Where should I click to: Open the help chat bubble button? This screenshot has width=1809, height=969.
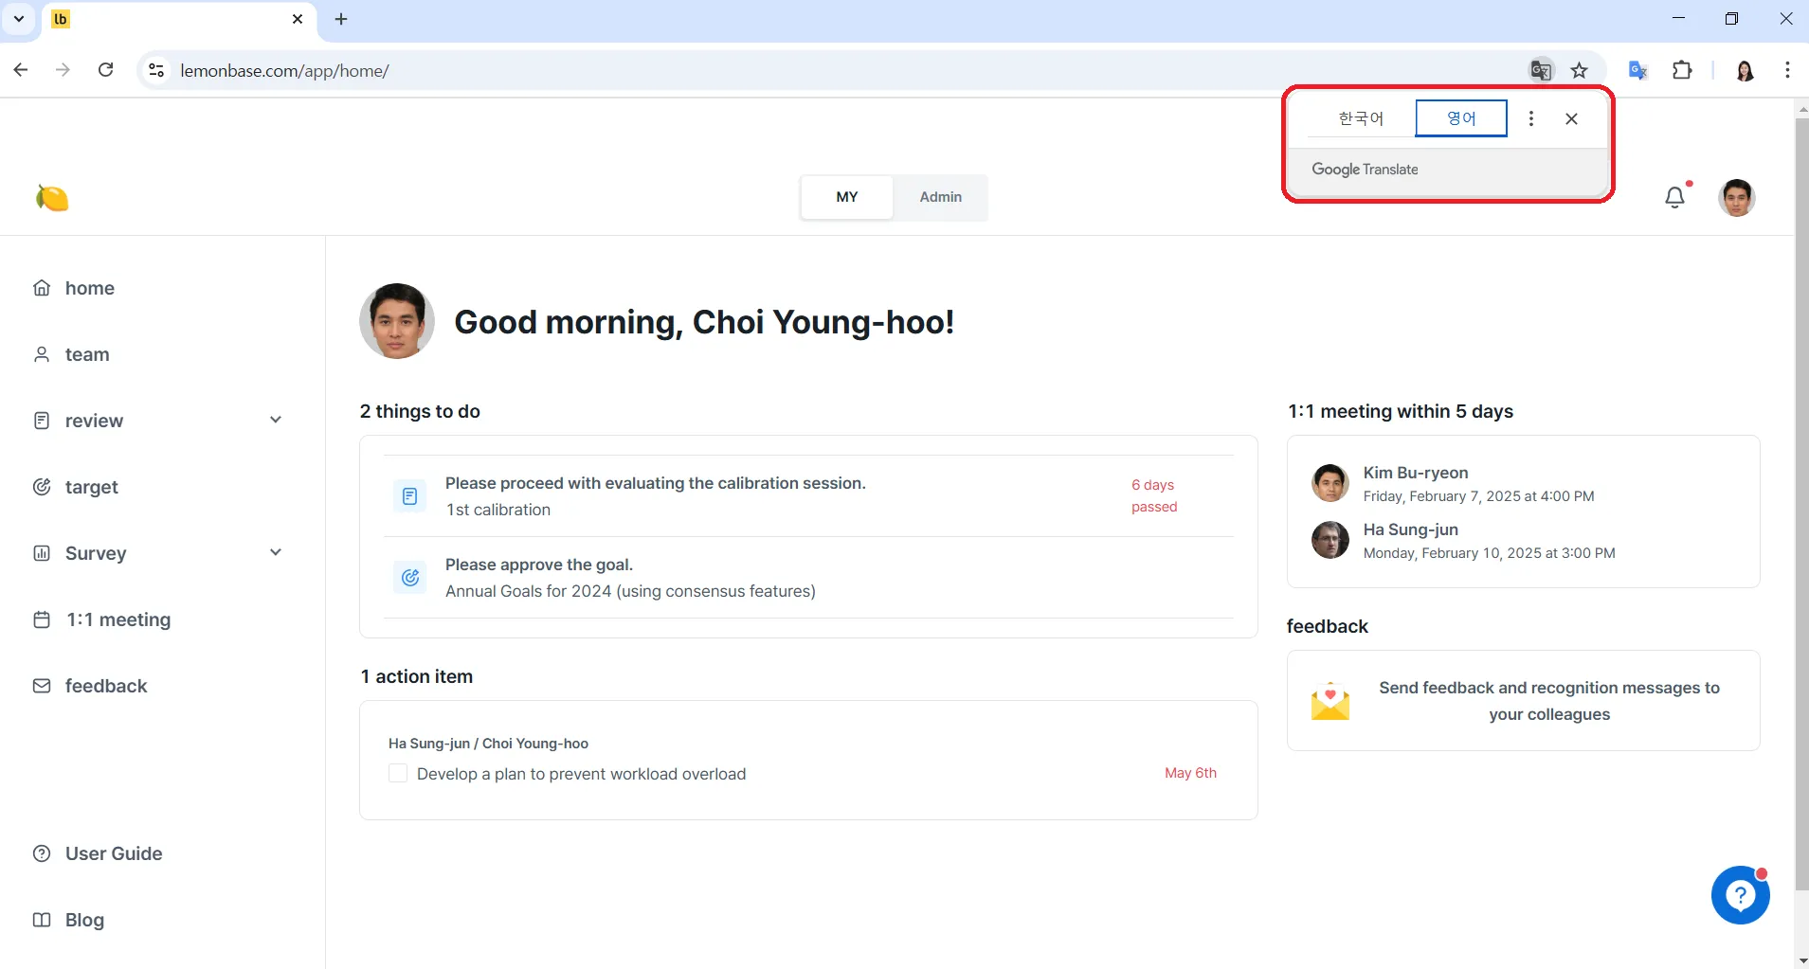click(x=1740, y=895)
